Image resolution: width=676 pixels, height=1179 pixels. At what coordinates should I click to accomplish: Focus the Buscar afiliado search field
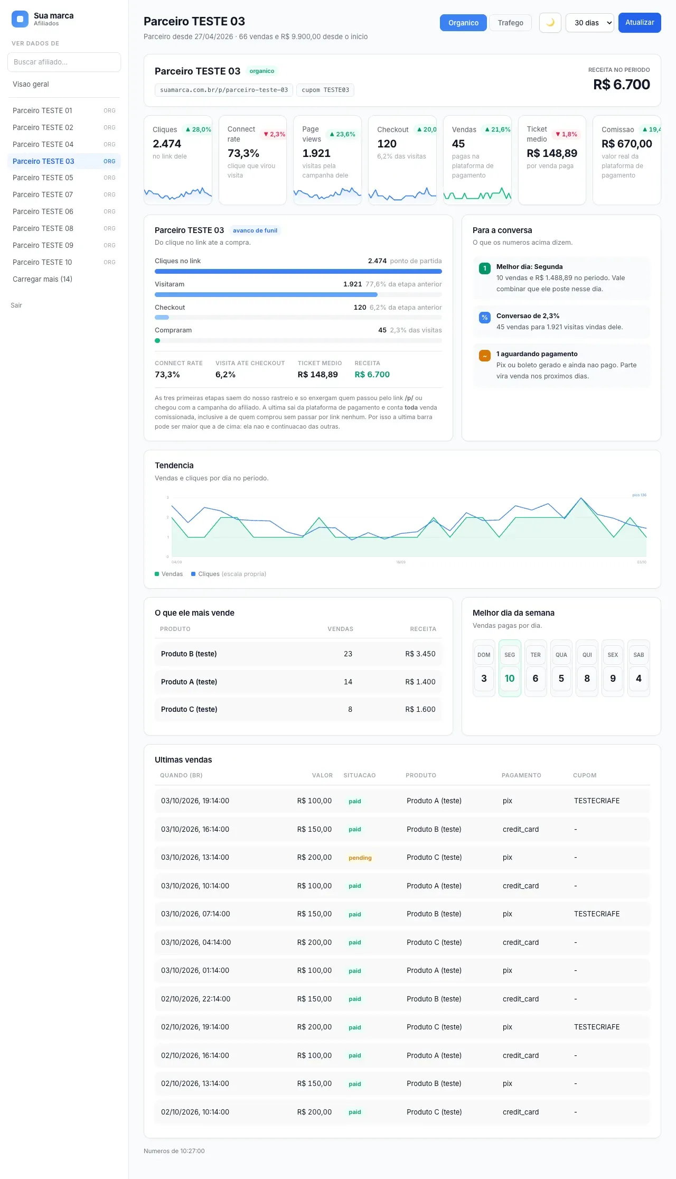(64, 62)
